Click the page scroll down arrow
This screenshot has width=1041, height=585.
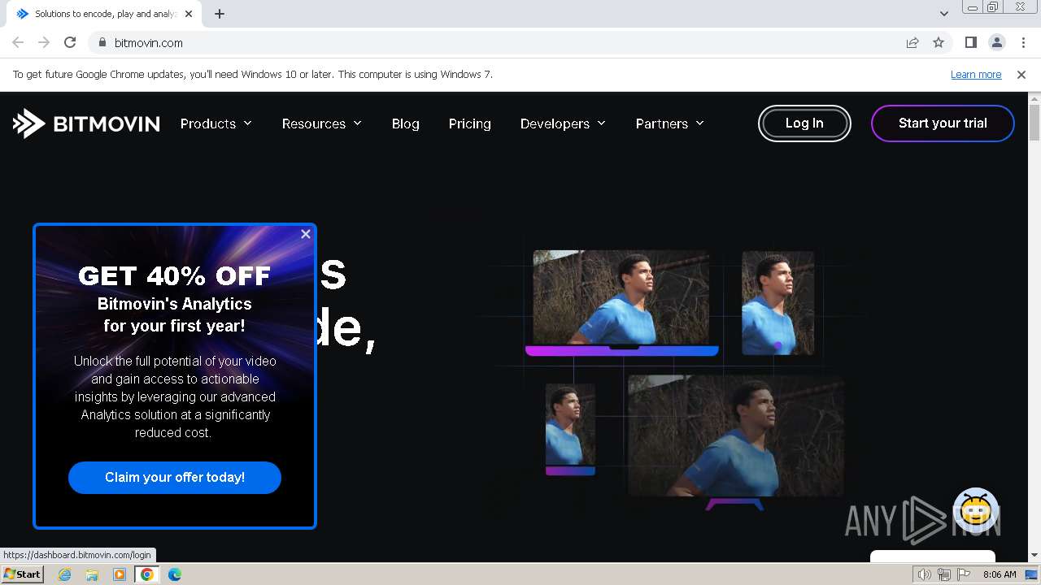1034,555
